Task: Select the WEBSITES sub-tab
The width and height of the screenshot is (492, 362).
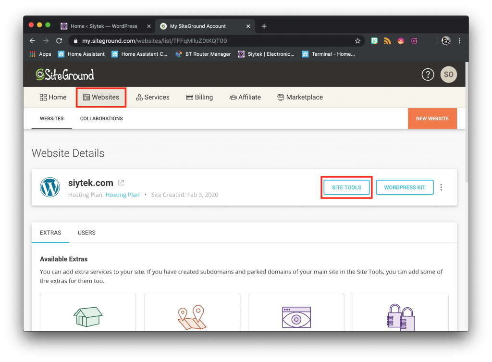Action: click(x=52, y=119)
